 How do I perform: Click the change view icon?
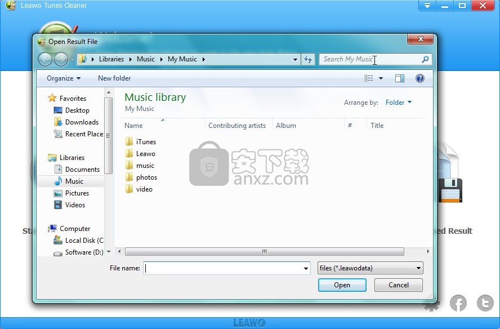[369, 78]
